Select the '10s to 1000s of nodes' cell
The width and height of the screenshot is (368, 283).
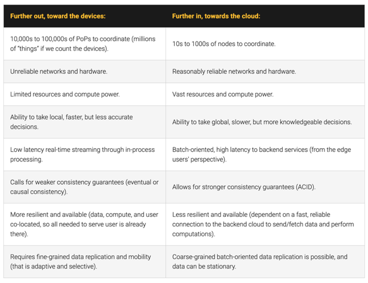point(265,44)
